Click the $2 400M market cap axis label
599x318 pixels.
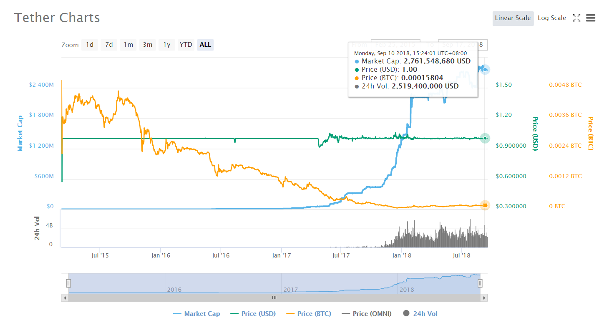41,85
